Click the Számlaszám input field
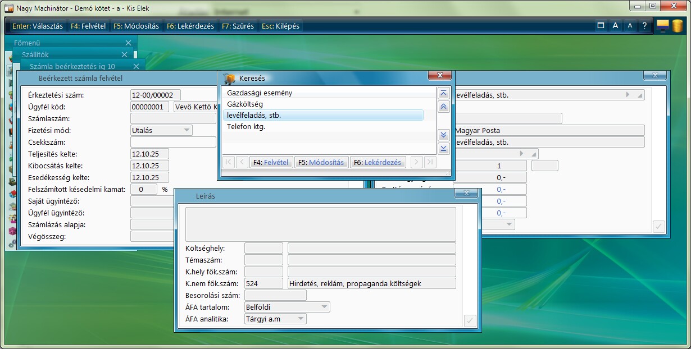 coord(173,118)
